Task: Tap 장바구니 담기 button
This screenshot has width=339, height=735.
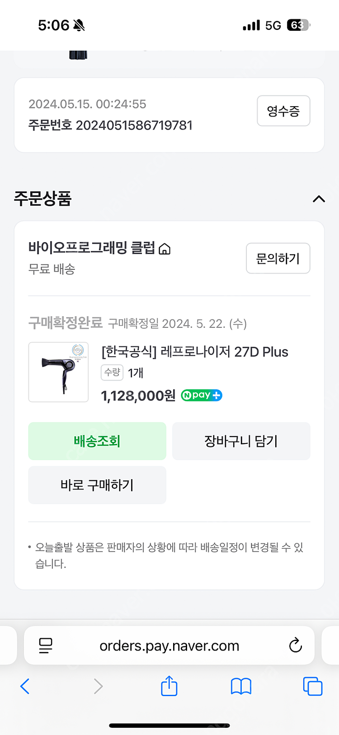Action: [x=241, y=441]
